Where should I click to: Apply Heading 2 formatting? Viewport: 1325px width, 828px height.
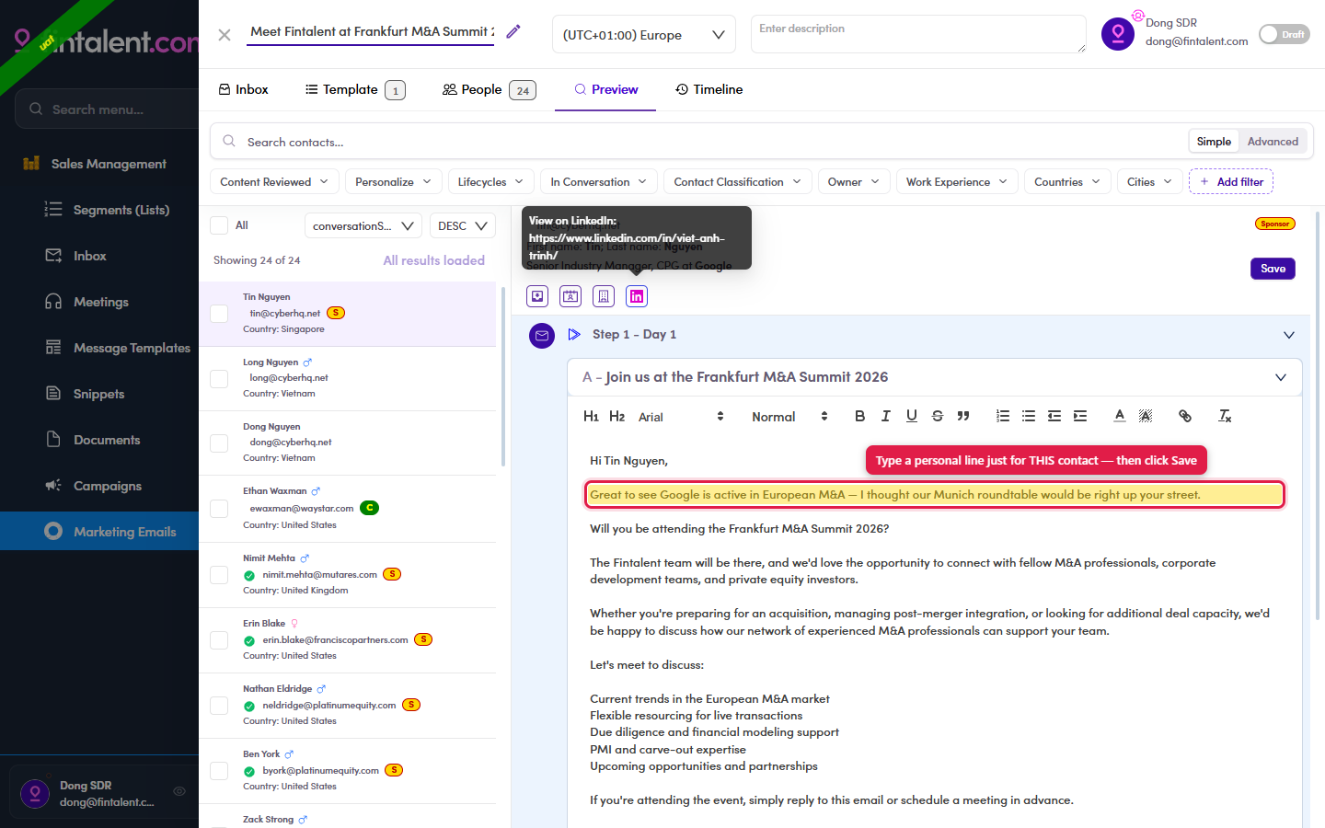point(616,417)
